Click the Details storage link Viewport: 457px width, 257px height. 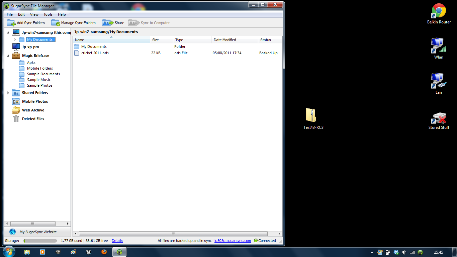click(x=117, y=241)
